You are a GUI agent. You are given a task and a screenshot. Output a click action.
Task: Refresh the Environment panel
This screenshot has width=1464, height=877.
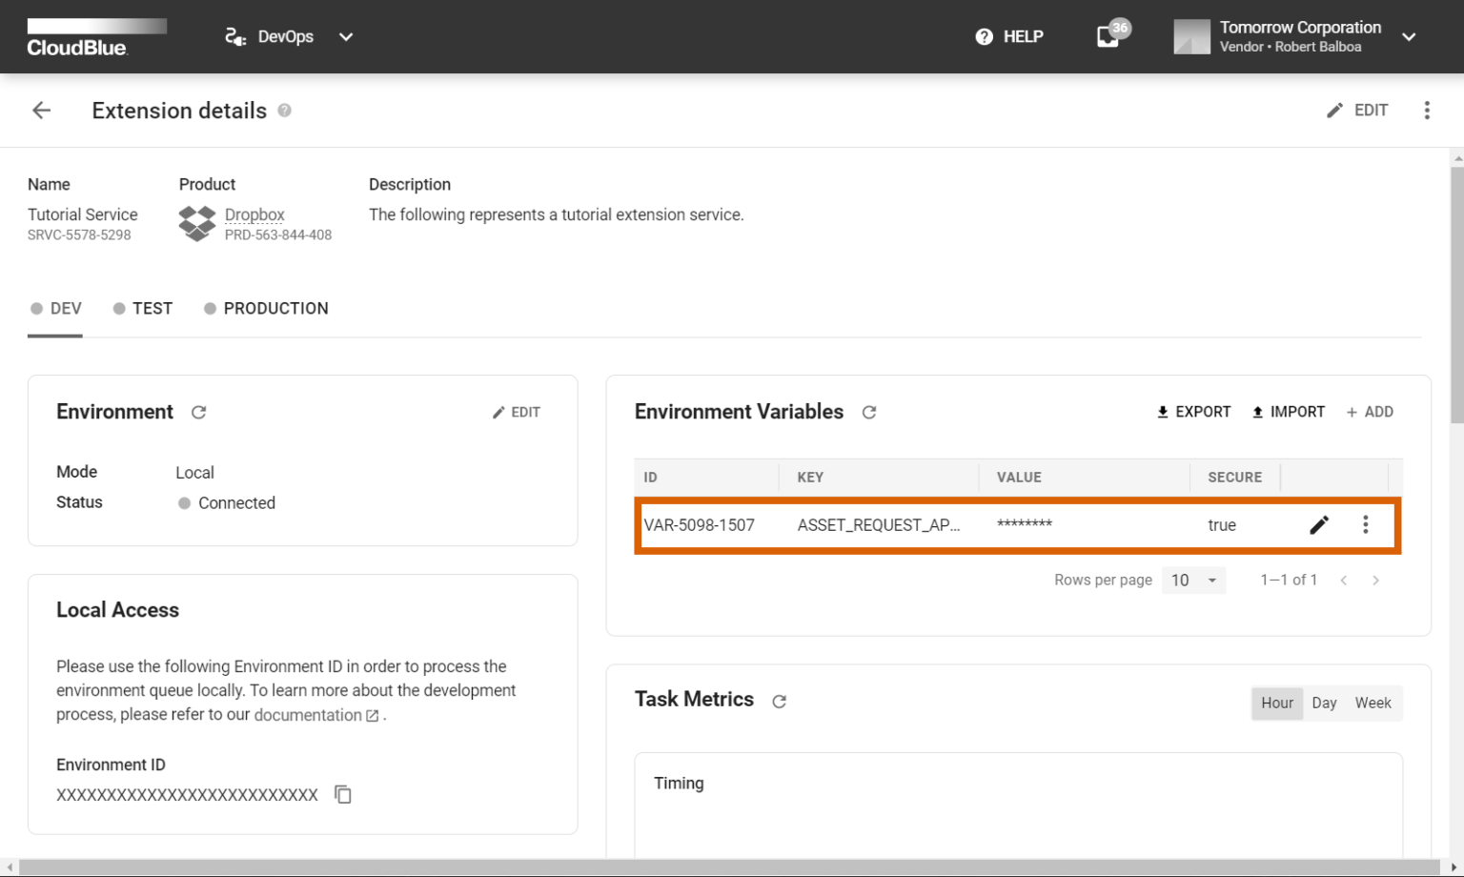pos(198,413)
